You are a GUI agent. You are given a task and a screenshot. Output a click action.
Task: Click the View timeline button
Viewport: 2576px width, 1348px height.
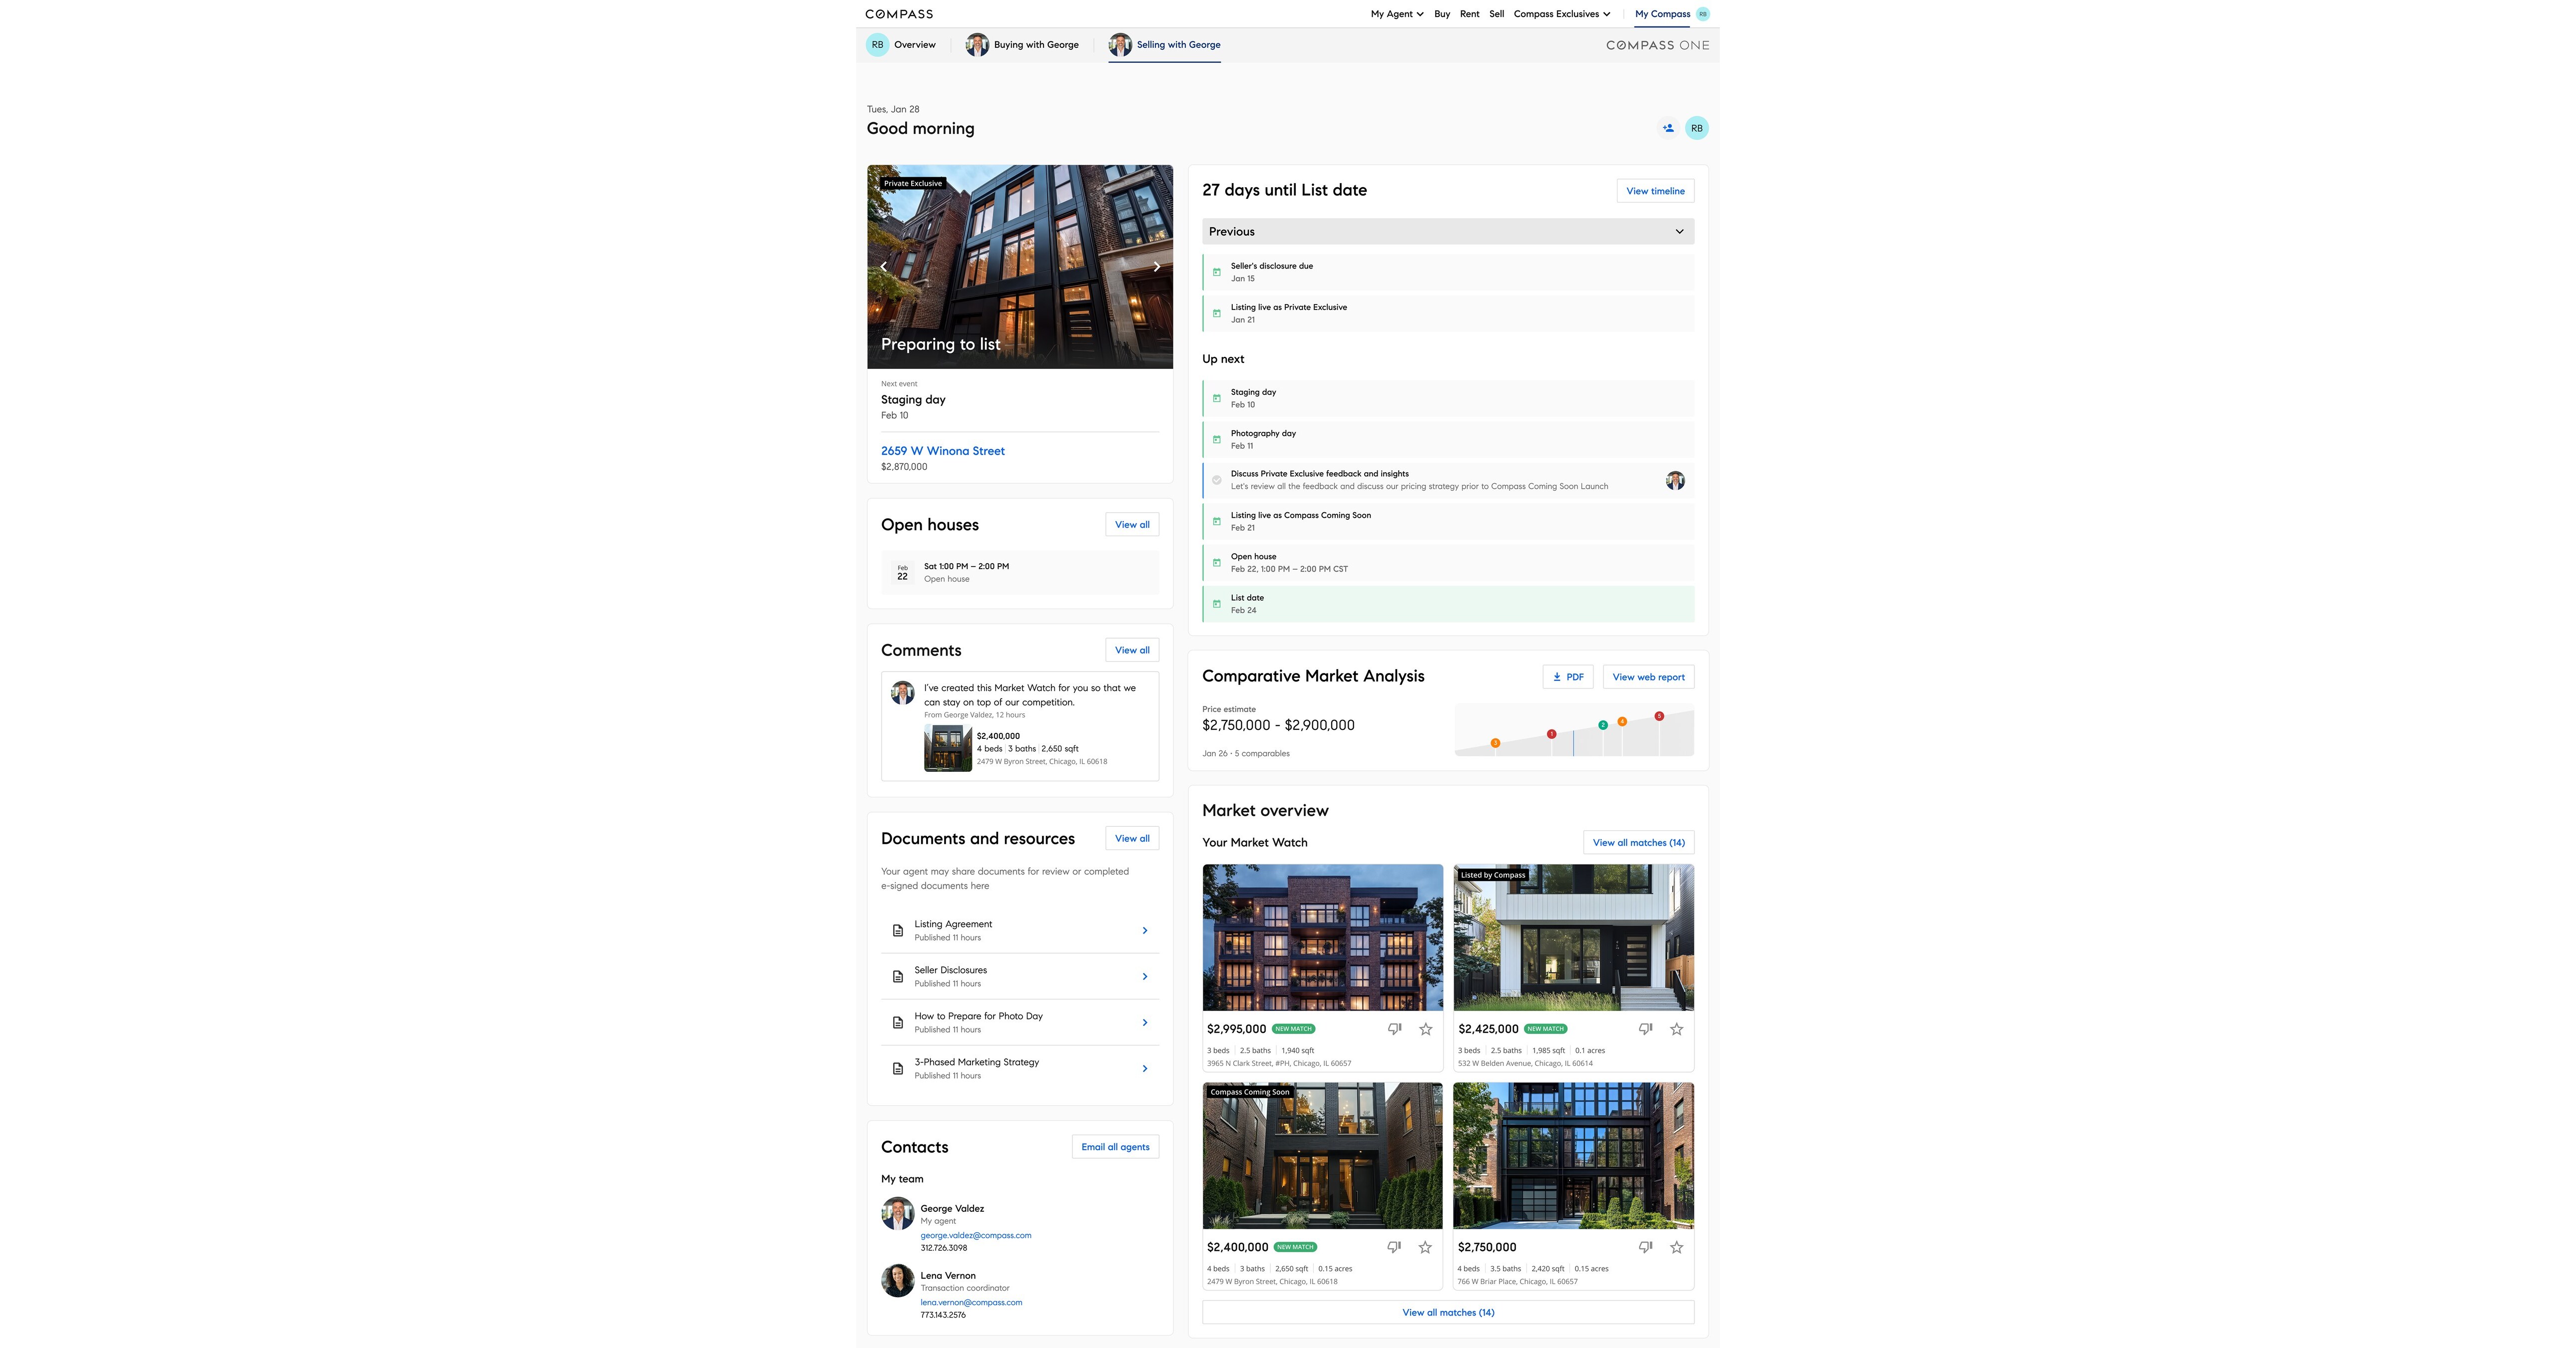1655,190
